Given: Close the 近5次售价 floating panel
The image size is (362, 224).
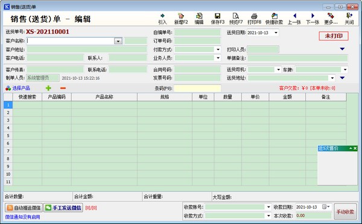Looking at the screenshot, I should point(355,149).
